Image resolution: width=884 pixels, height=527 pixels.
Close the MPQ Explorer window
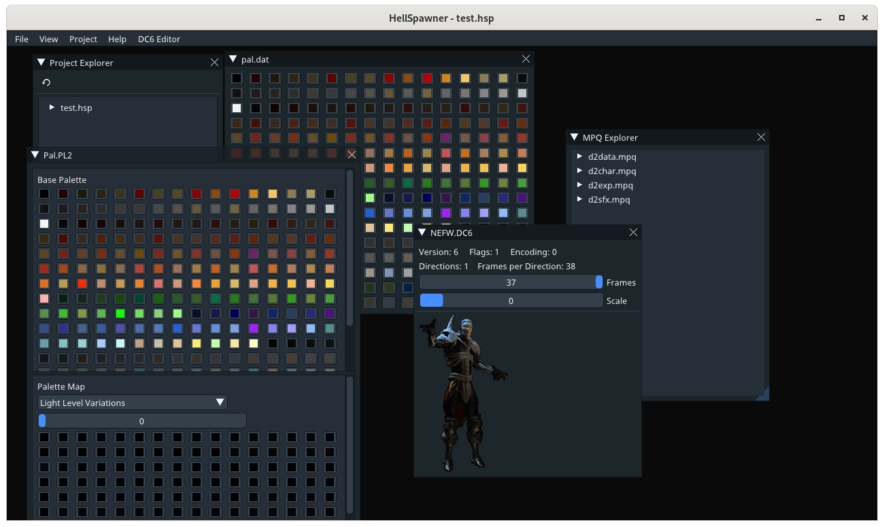[761, 137]
